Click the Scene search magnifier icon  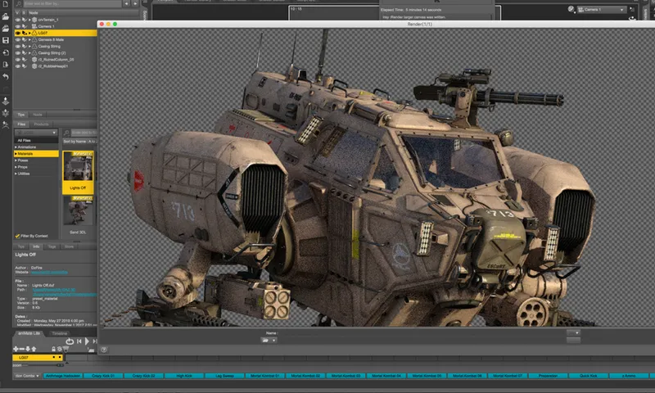point(18,4)
